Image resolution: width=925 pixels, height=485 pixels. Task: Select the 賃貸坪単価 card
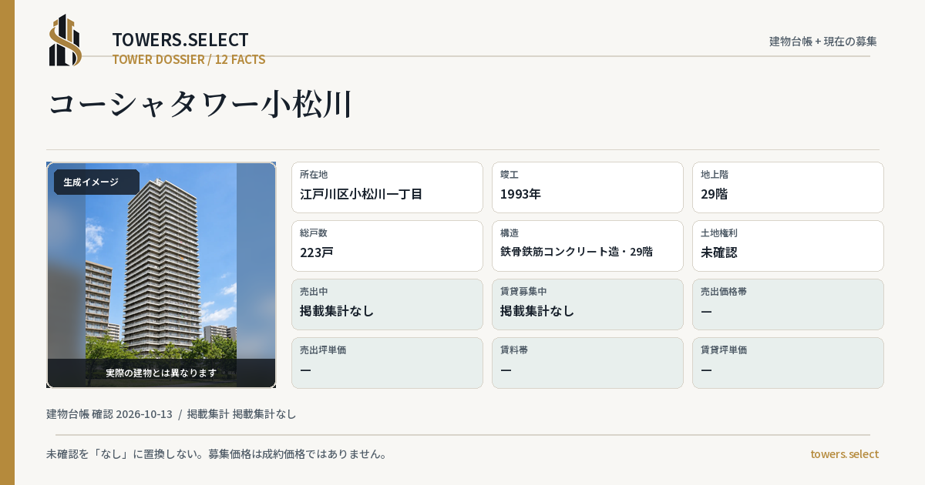pos(788,363)
